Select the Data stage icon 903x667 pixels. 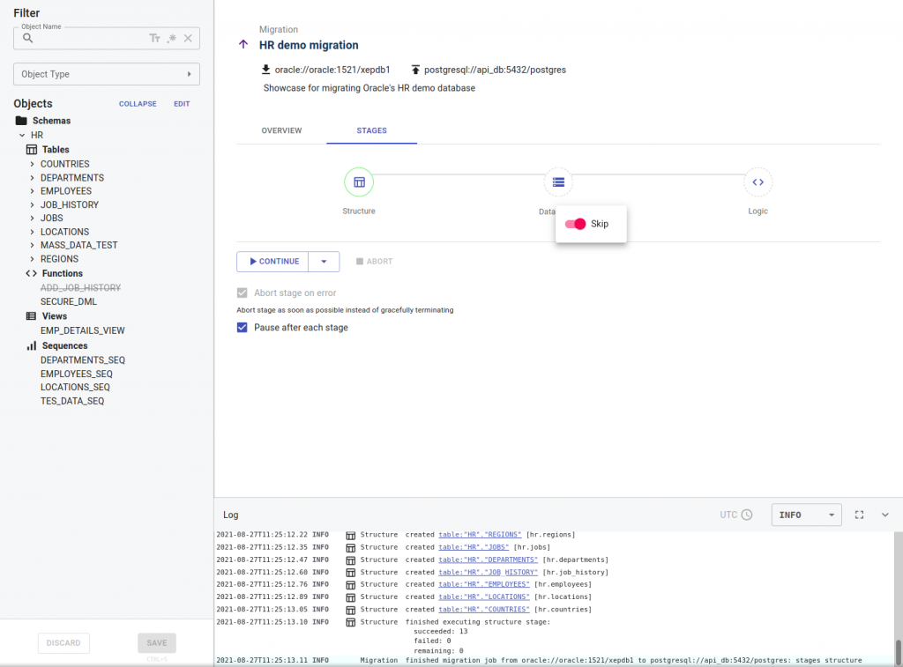point(558,182)
